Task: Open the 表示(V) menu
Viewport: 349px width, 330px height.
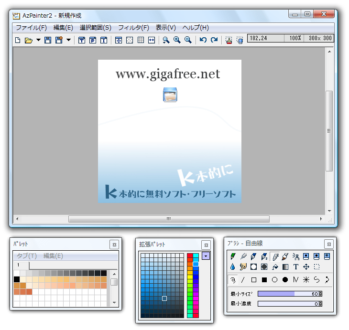Action: [x=165, y=28]
